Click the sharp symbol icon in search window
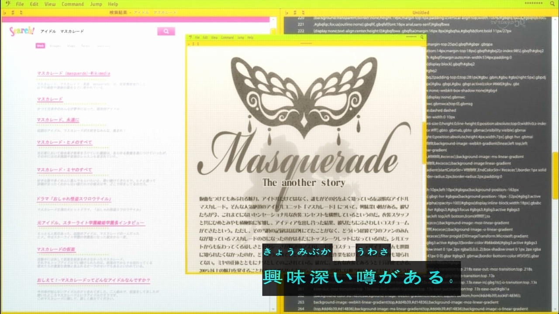 (x=13, y=13)
